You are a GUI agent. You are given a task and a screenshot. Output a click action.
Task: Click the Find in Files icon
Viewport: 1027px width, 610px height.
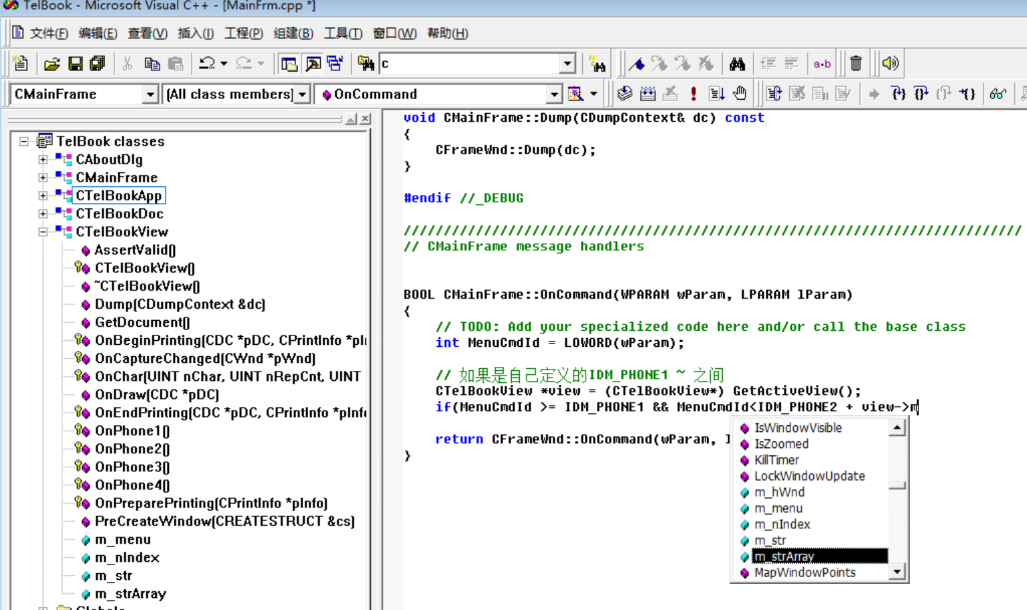tap(366, 64)
